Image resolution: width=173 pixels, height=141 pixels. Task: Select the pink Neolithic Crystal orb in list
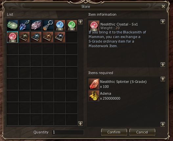12,37
